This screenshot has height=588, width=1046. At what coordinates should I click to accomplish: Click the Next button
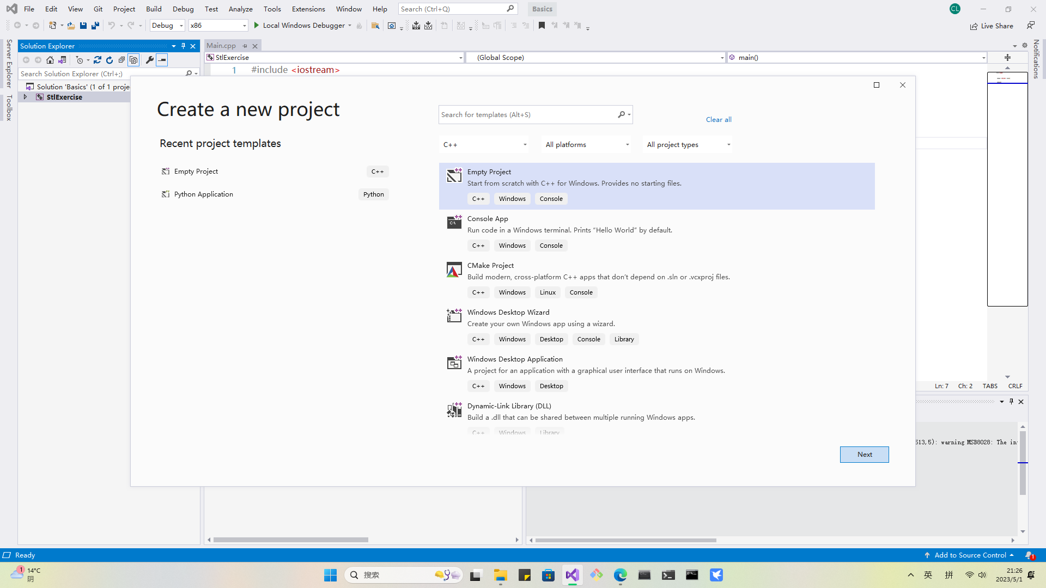[864, 455]
